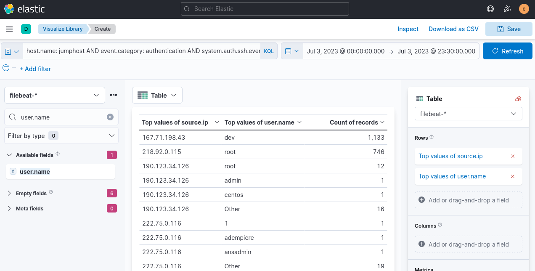Image resolution: width=535 pixels, height=271 pixels.
Task: Click the user avatar icon
Action: tap(524, 9)
